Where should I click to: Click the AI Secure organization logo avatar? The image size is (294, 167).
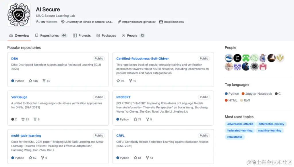pyautogui.click(x=19, y=15)
